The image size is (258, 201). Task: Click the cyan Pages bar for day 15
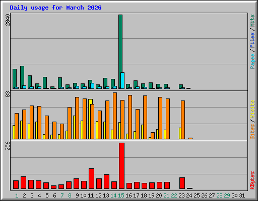(122, 80)
